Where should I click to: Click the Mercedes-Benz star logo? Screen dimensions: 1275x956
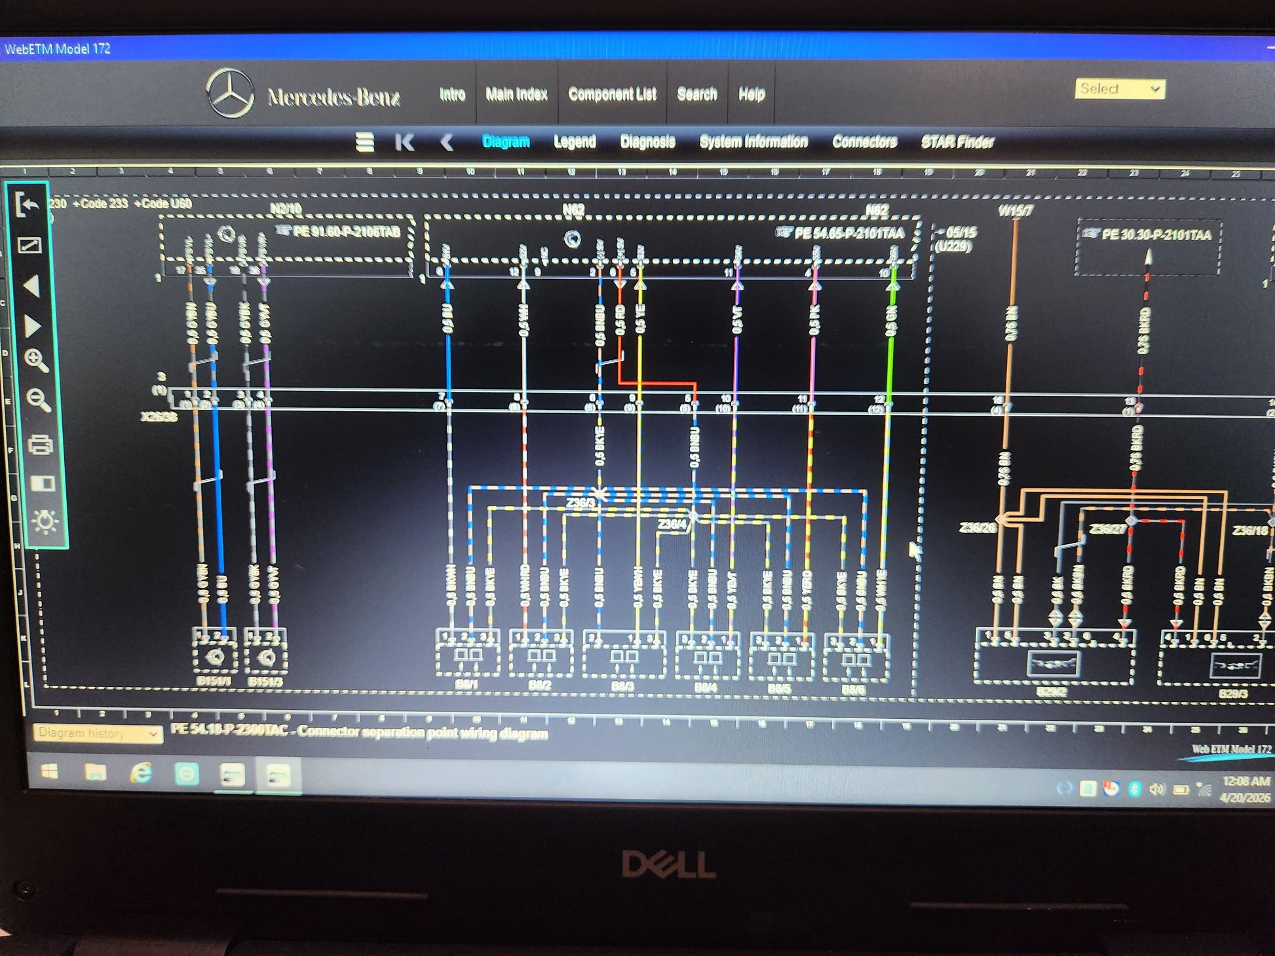click(x=230, y=93)
